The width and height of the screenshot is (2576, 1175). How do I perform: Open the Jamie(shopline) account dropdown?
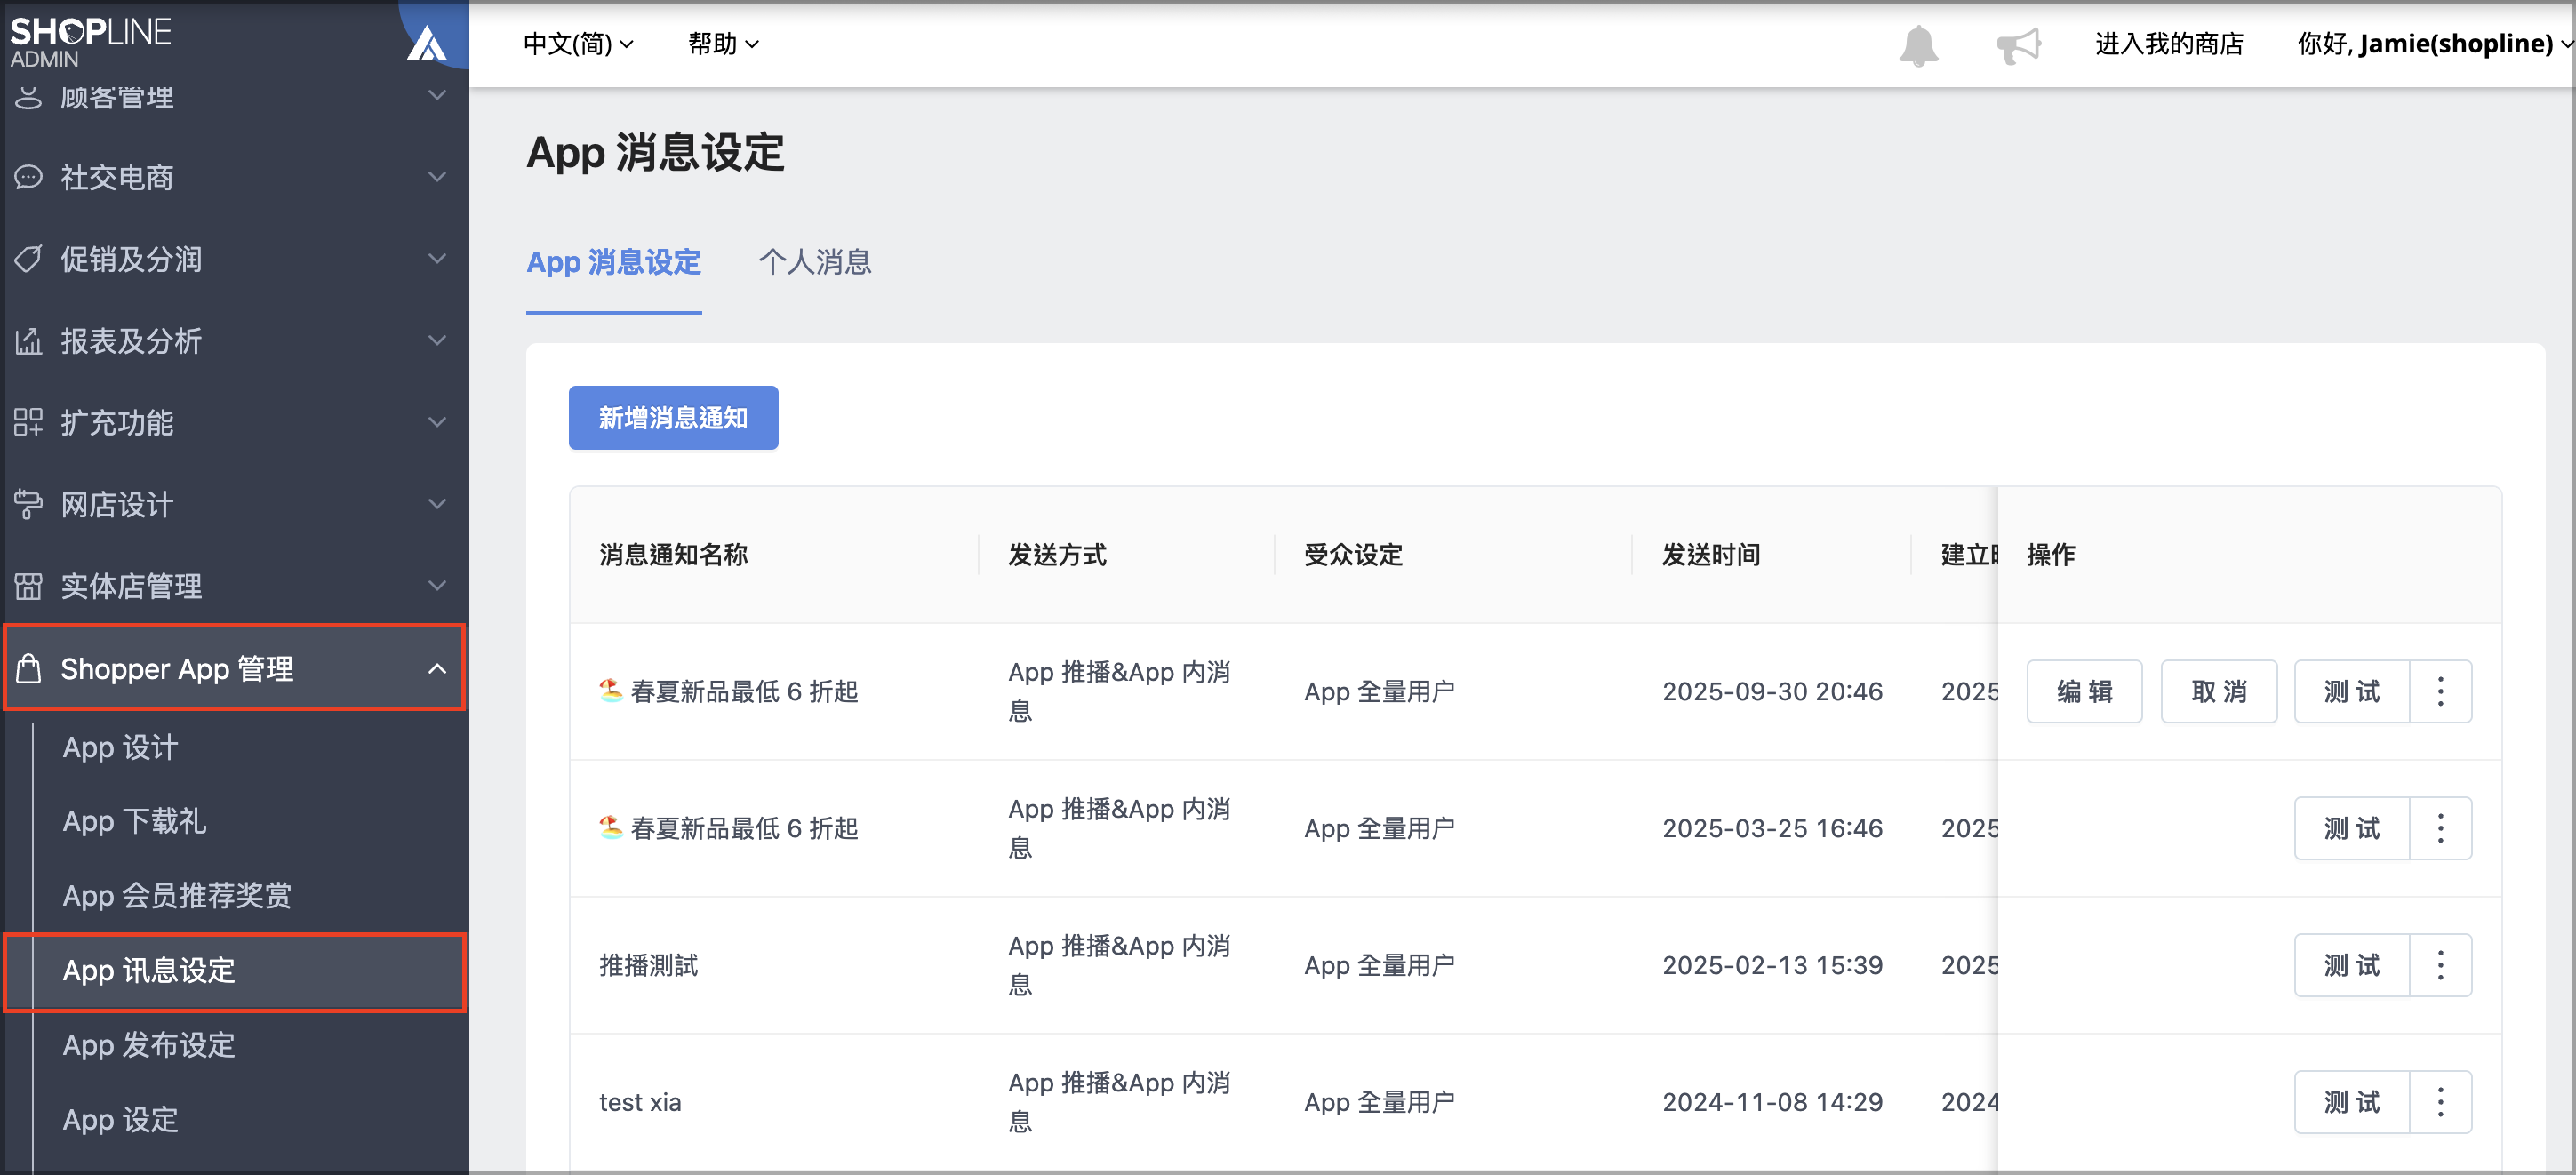pyautogui.click(x=2434, y=44)
